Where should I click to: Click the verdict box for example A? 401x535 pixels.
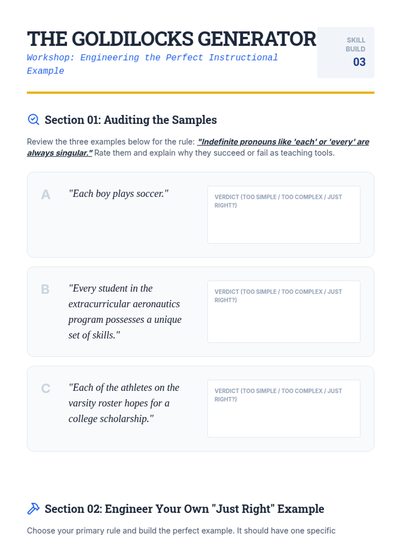(x=284, y=215)
